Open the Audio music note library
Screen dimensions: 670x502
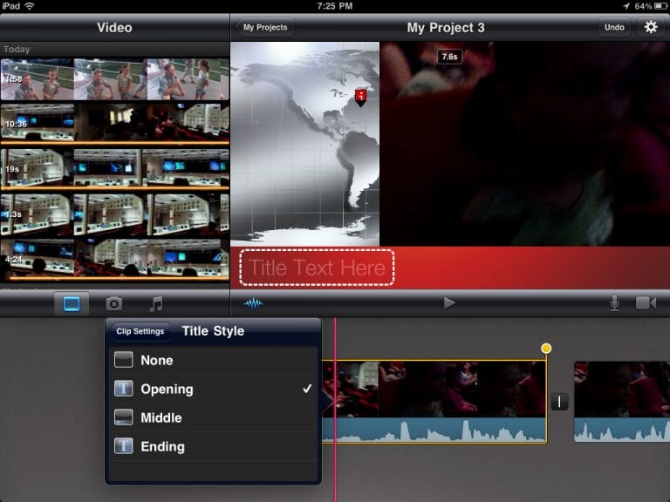156,304
